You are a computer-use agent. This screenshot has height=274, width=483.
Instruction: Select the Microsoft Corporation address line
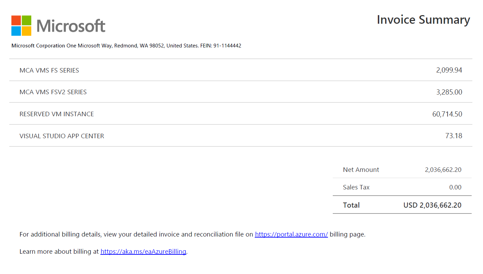(126, 46)
